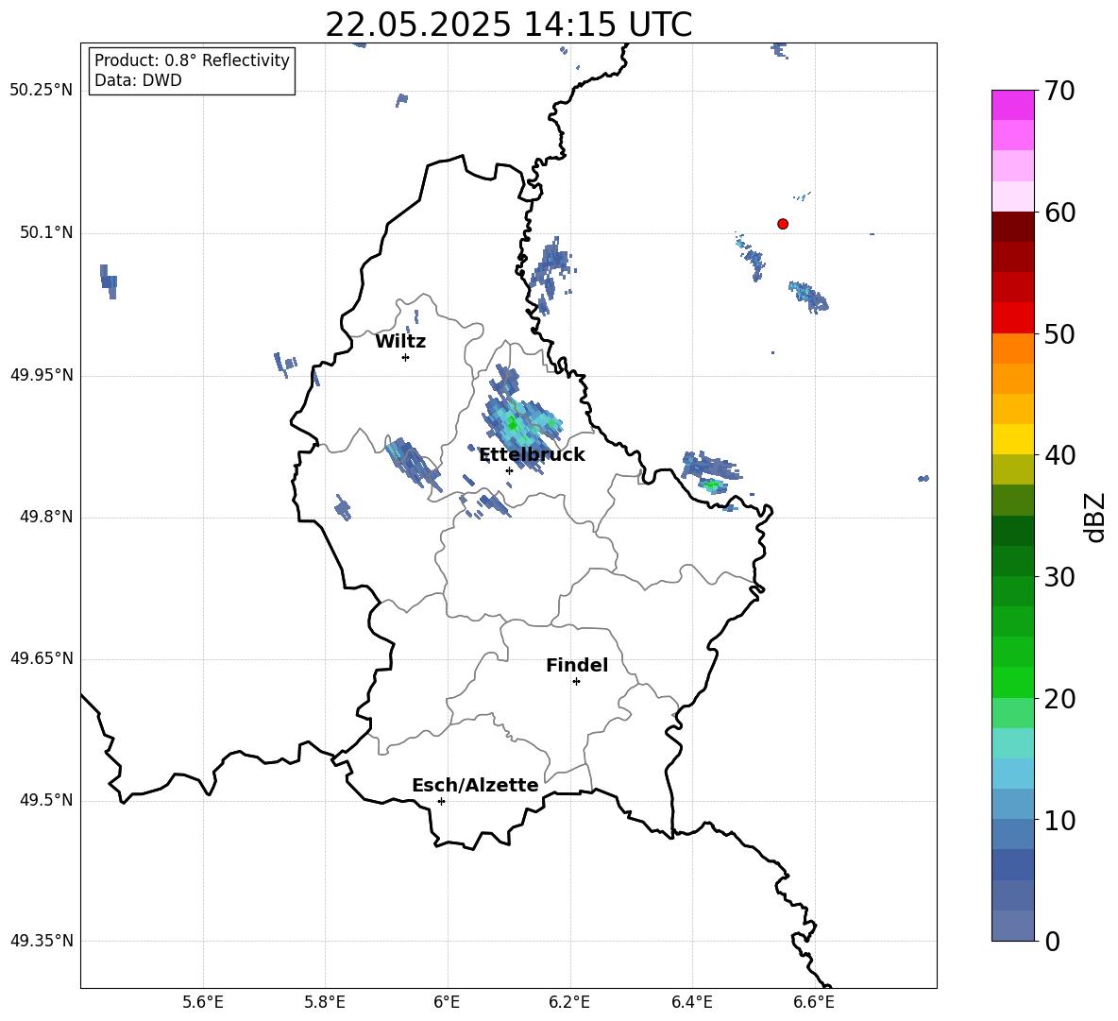Click the cross marker below Findel
Viewport: 1118px width, 1021px height.
576,682
